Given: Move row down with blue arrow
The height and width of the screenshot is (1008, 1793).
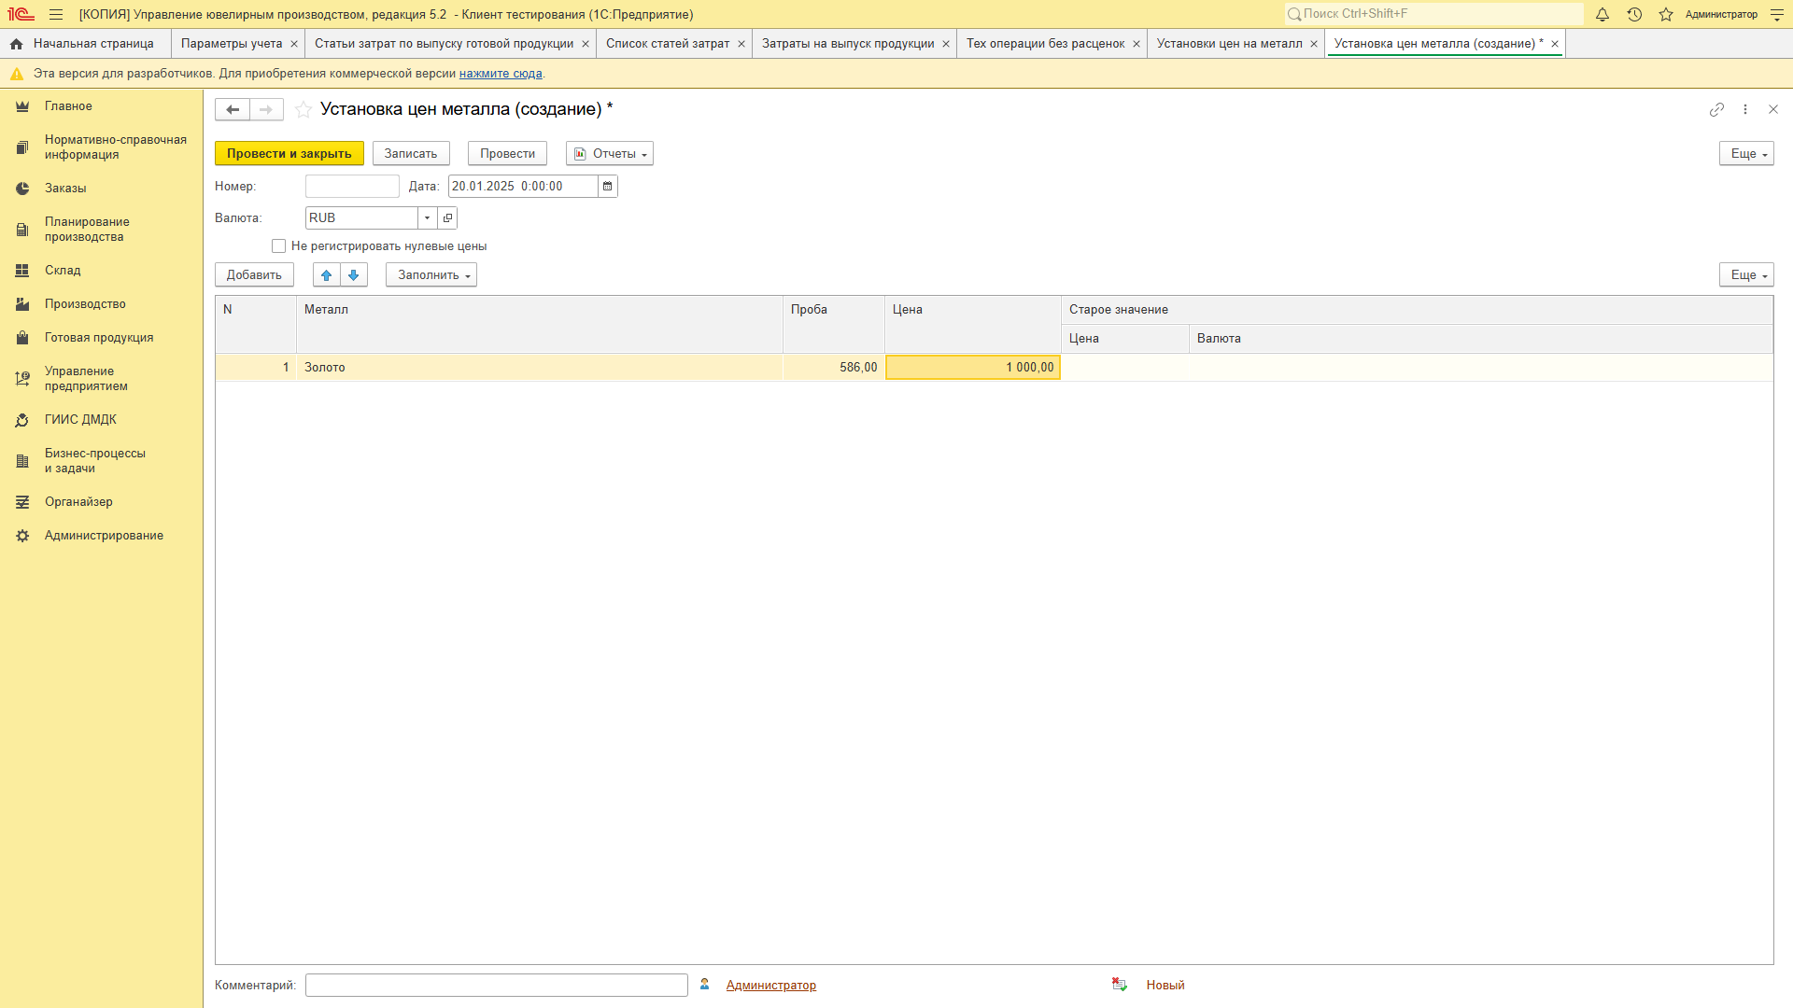Looking at the screenshot, I should tap(354, 275).
